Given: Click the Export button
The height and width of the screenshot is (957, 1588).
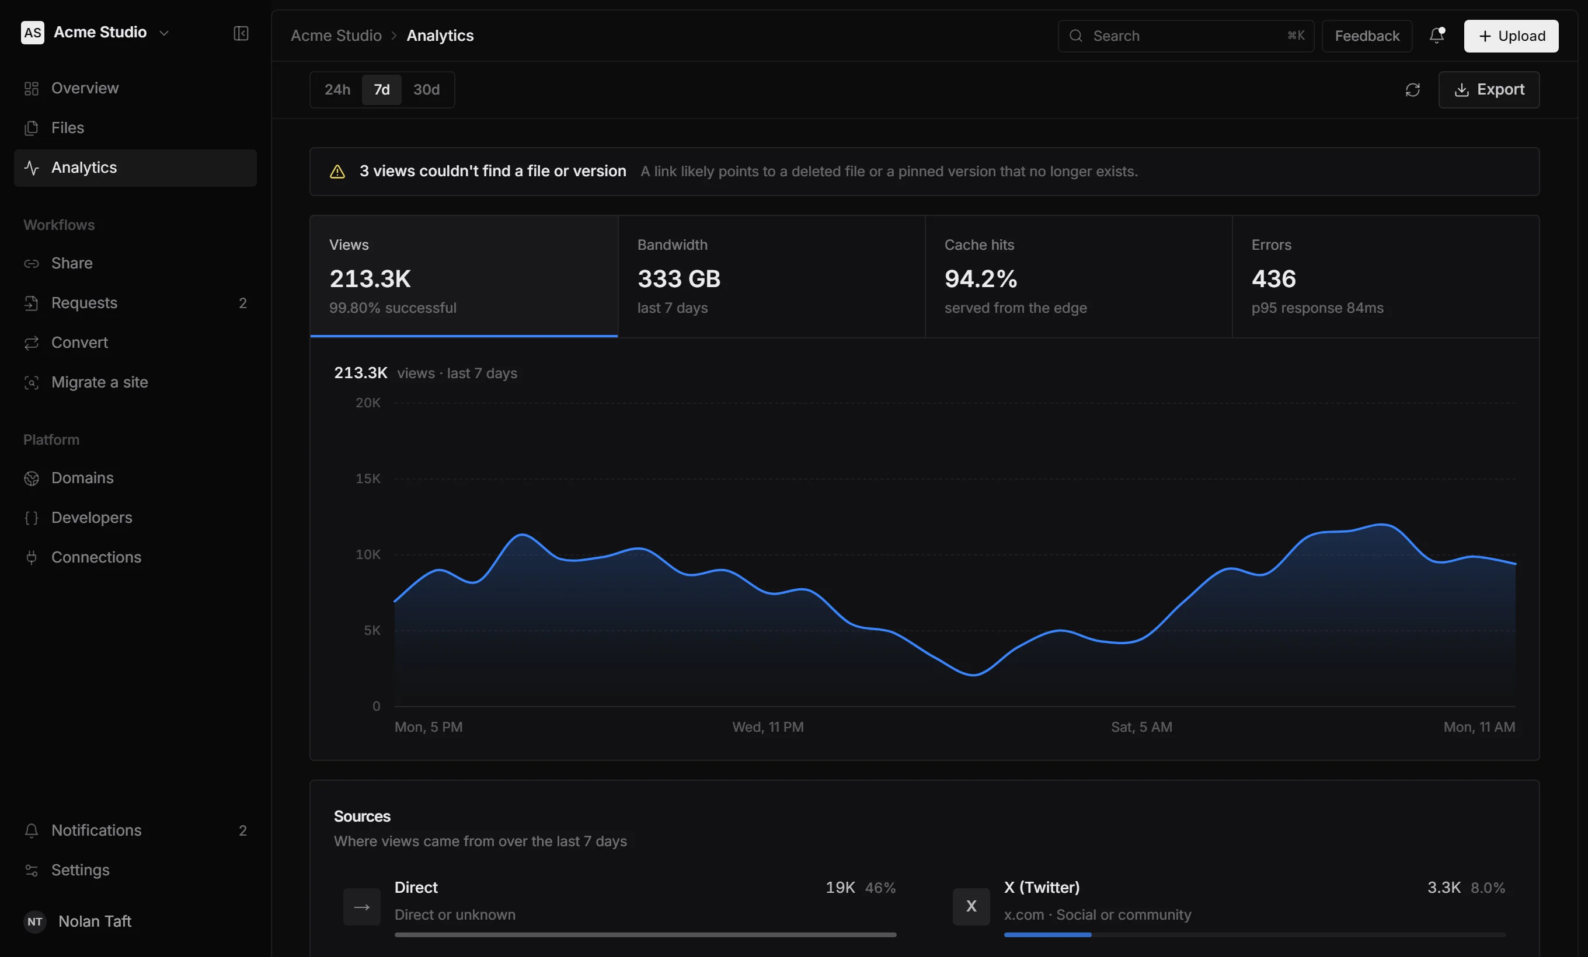Looking at the screenshot, I should coord(1489,89).
